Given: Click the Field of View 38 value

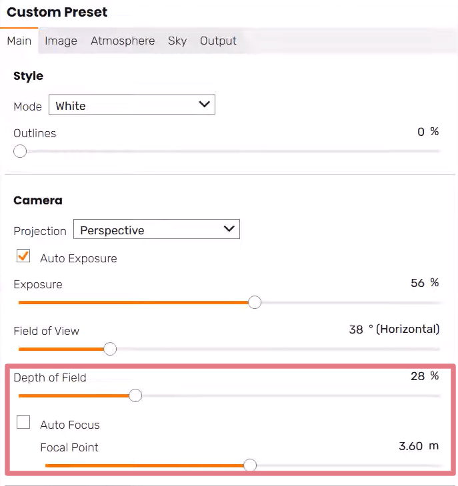Looking at the screenshot, I should [356, 330].
